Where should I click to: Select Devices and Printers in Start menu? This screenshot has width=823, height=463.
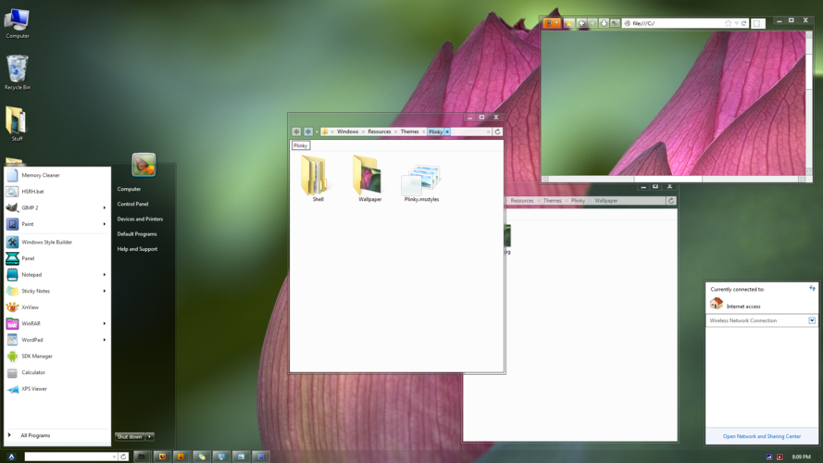point(140,219)
